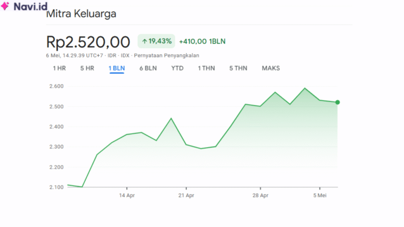Click the 28 Apr date axis label
This screenshot has height=227, width=404.
click(260, 195)
